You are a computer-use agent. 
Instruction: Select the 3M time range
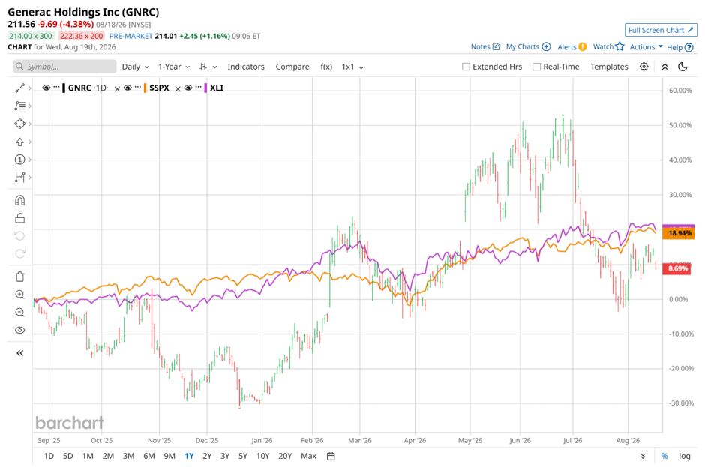[128, 457]
